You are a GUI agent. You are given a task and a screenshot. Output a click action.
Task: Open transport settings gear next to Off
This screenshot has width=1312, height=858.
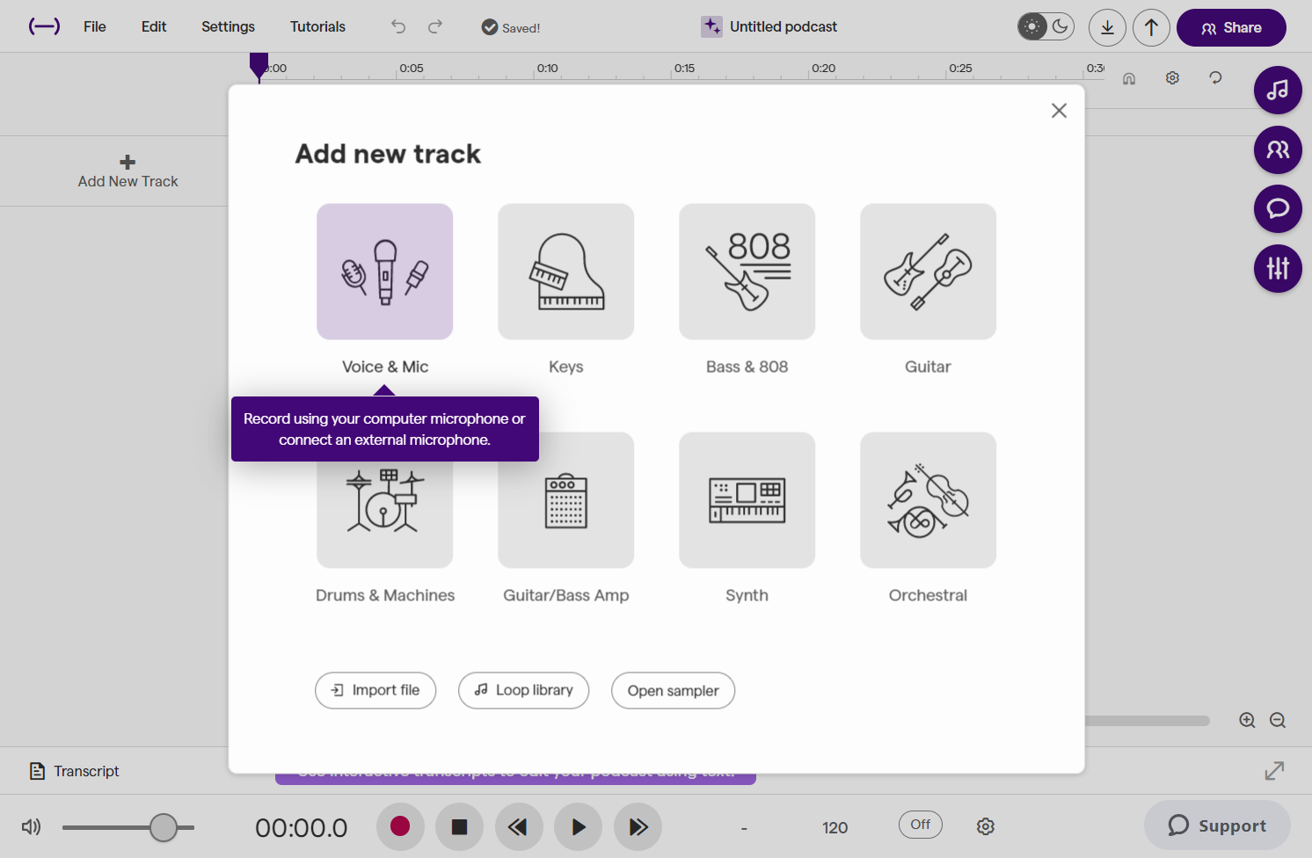(x=986, y=826)
